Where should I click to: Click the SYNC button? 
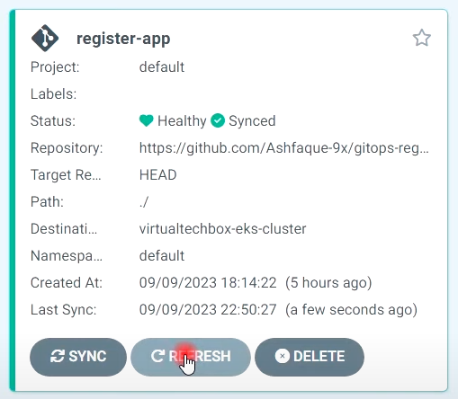click(x=78, y=357)
